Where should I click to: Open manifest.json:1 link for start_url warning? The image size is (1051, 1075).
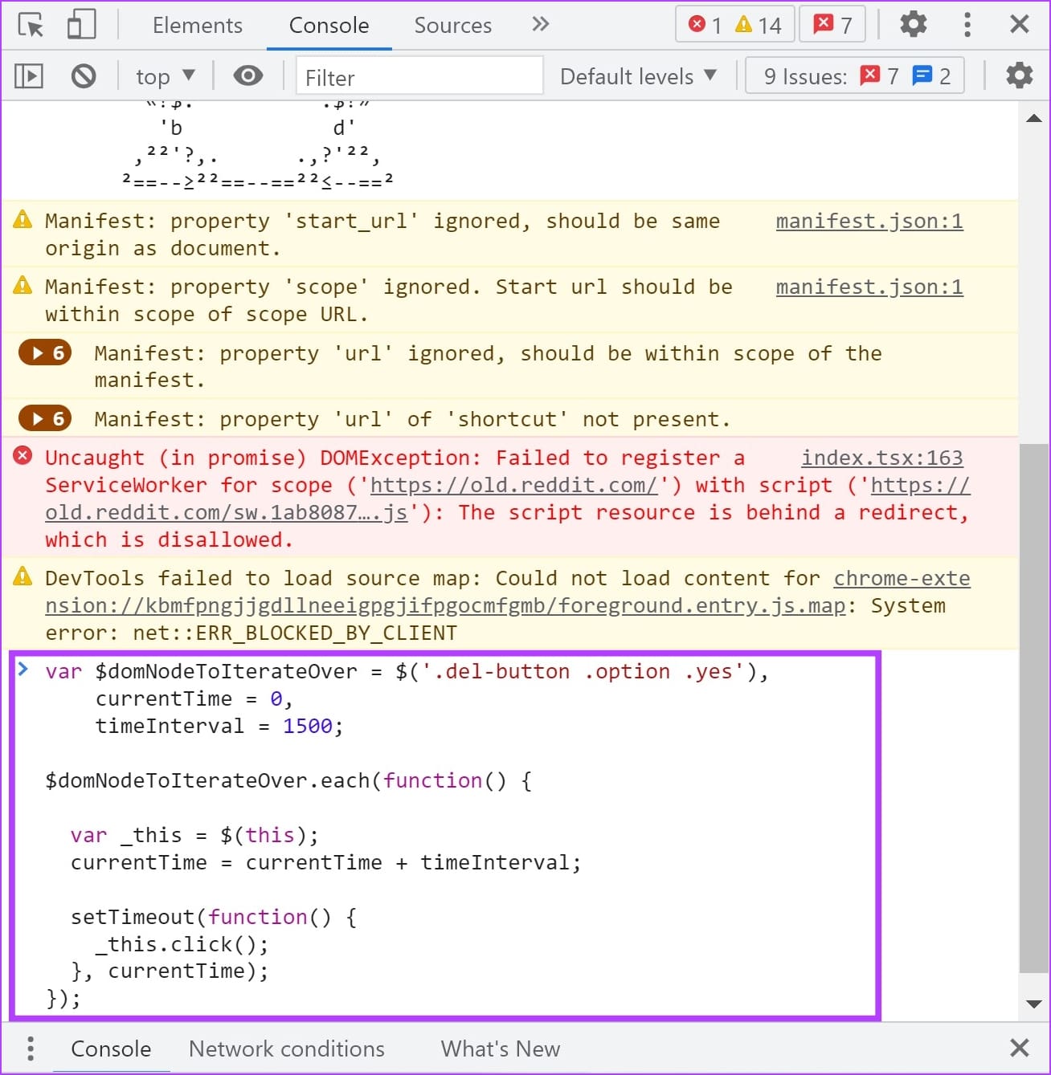(869, 221)
